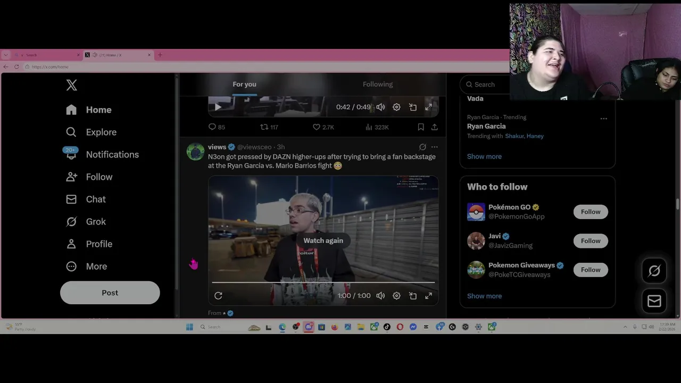Click the 1:00 video progress bar
The image size is (681, 383).
click(x=323, y=282)
